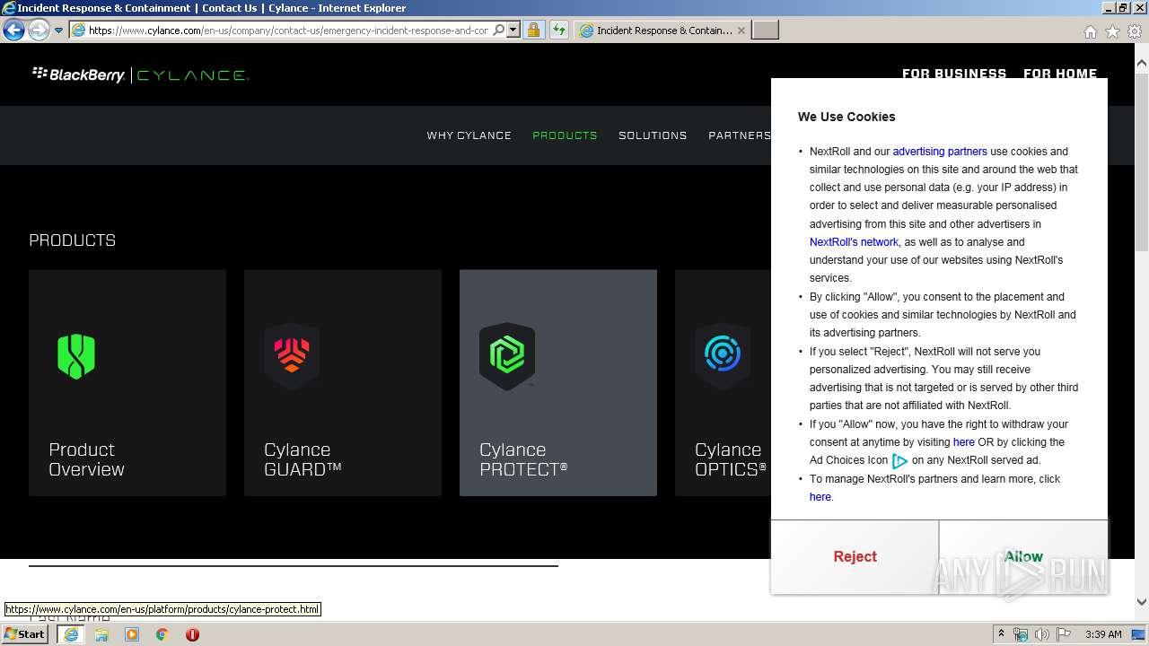The height and width of the screenshot is (646, 1149).
Task: Launch Chrome from the taskbar
Action: (x=162, y=634)
